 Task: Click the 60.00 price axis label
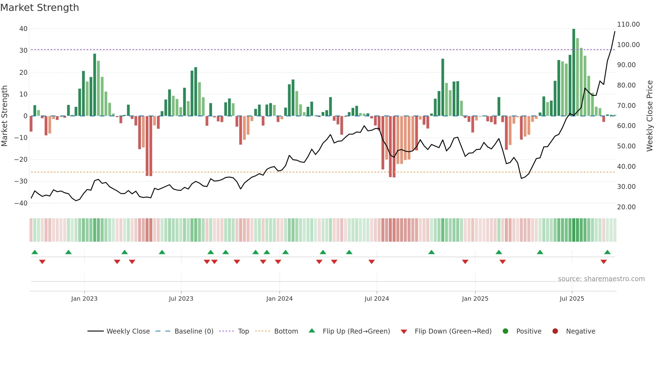[x=626, y=126]
